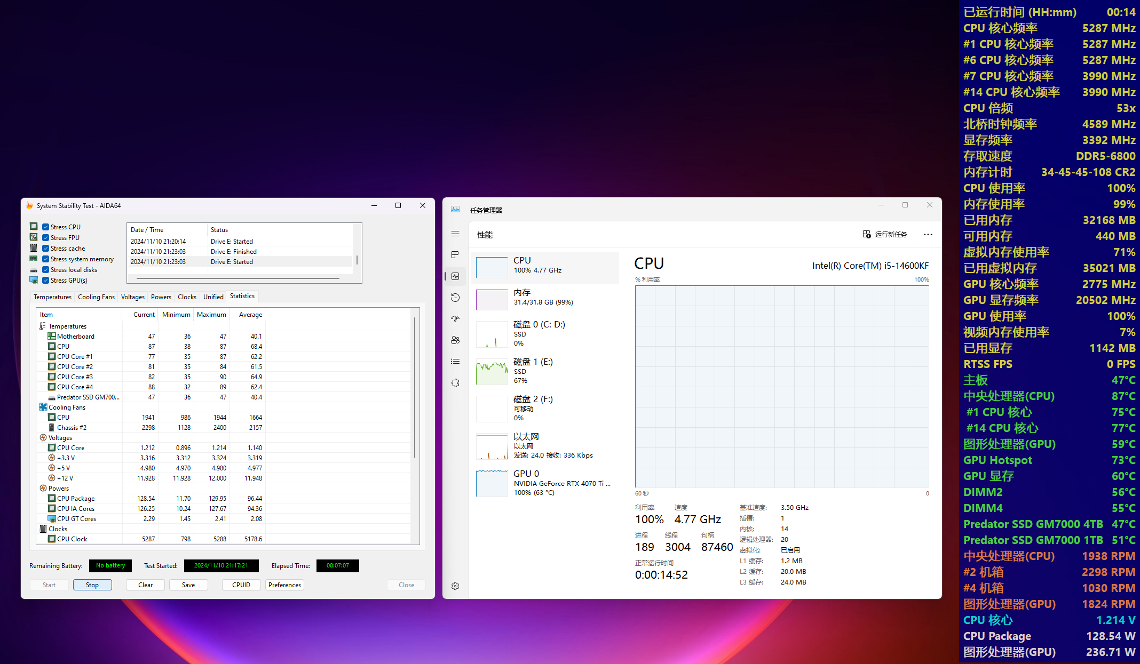Open Users page icon in Task Manager
Viewport: 1140px width, 664px height.
tap(455, 340)
